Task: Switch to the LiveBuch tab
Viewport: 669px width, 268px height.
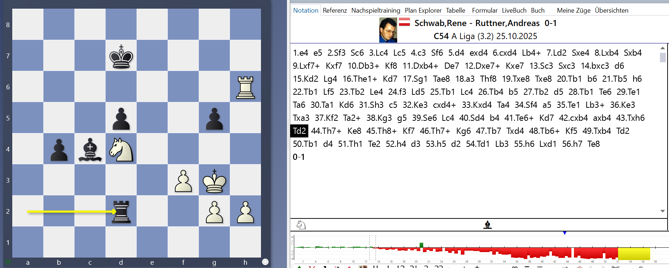Action: click(514, 10)
